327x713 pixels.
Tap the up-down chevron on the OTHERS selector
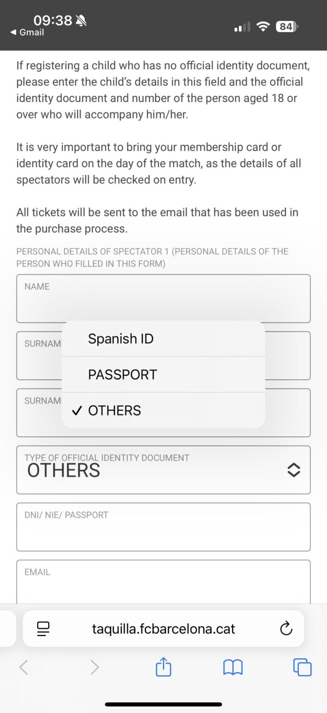[x=294, y=470]
